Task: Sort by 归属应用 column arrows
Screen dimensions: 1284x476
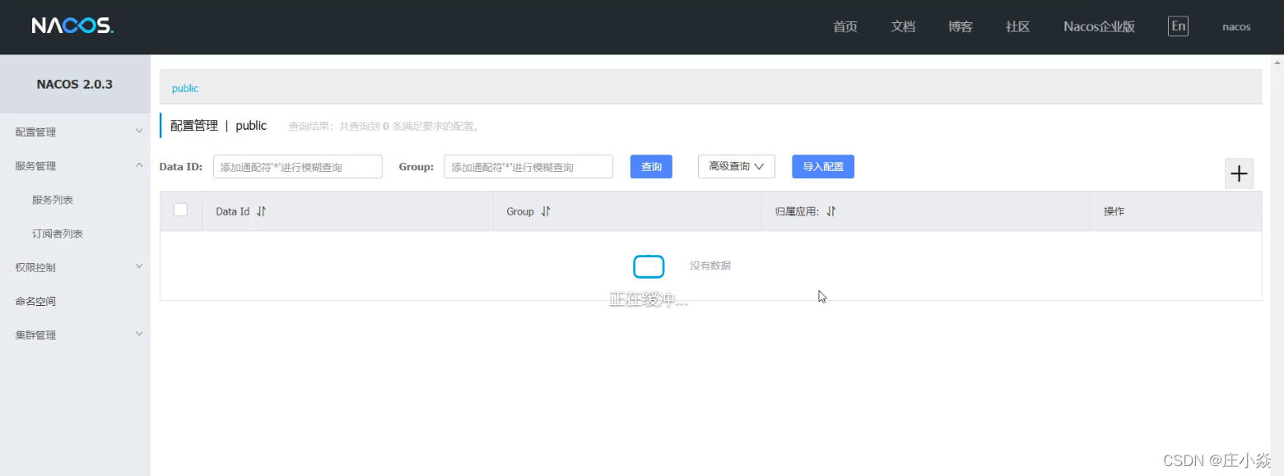Action: pos(830,211)
